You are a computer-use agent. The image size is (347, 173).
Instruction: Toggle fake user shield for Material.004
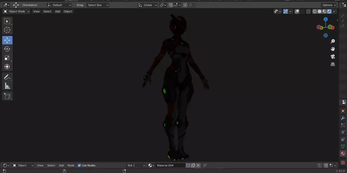(x=188, y=165)
